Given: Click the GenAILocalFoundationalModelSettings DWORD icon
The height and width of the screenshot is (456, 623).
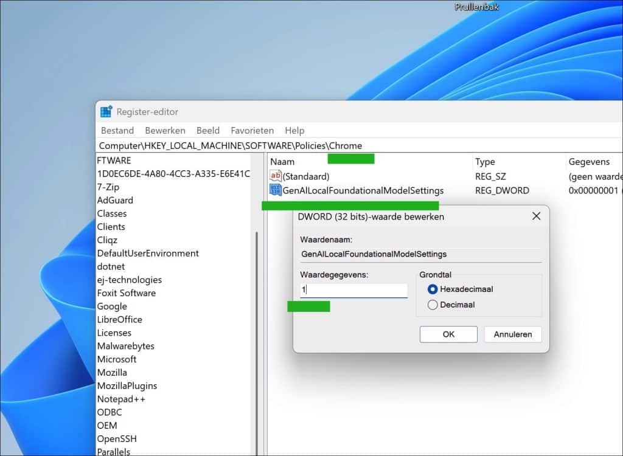Looking at the screenshot, I should 276,190.
